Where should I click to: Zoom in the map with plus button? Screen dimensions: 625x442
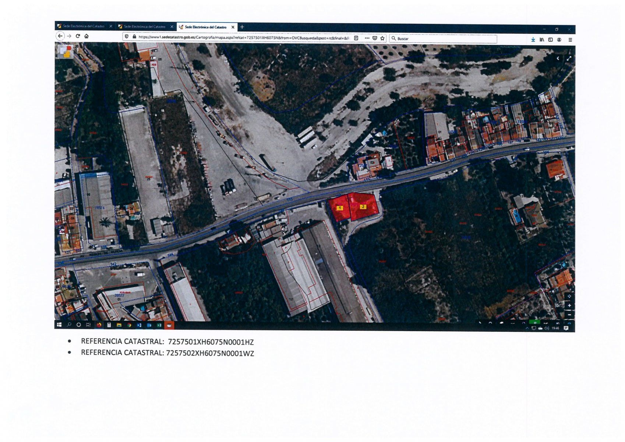[569, 305]
